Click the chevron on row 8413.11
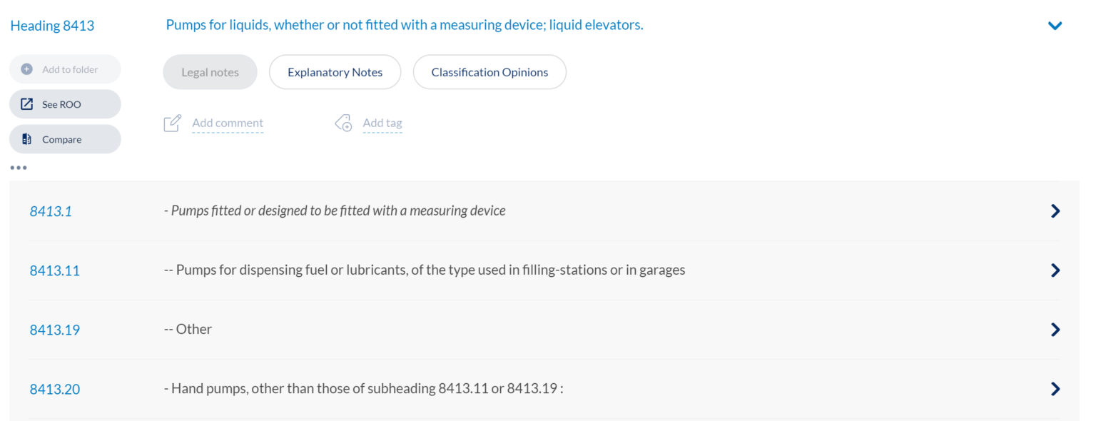 [1055, 270]
